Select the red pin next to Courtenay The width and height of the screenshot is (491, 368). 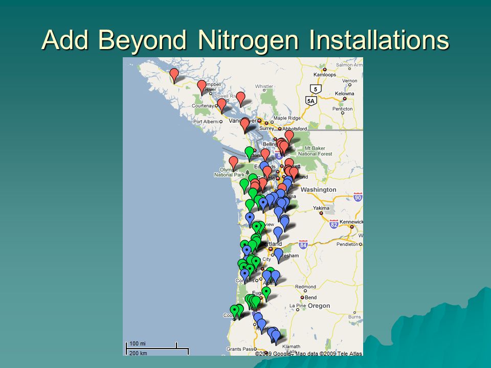pos(221,105)
